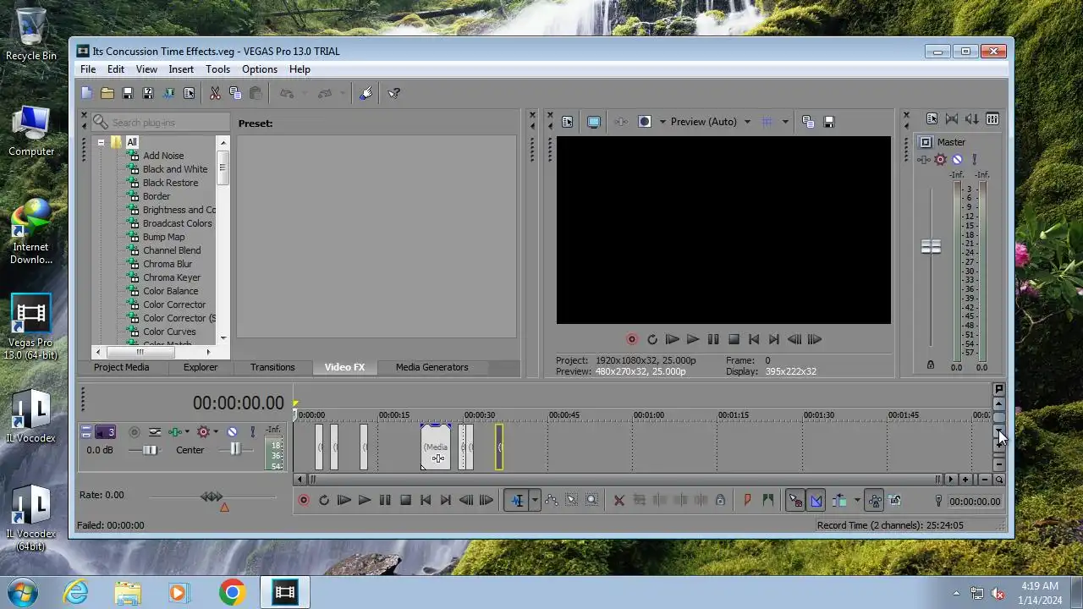The width and height of the screenshot is (1083, 609).
Task: Open Google Chrome from the taskbar
Action: click(232, 592)
